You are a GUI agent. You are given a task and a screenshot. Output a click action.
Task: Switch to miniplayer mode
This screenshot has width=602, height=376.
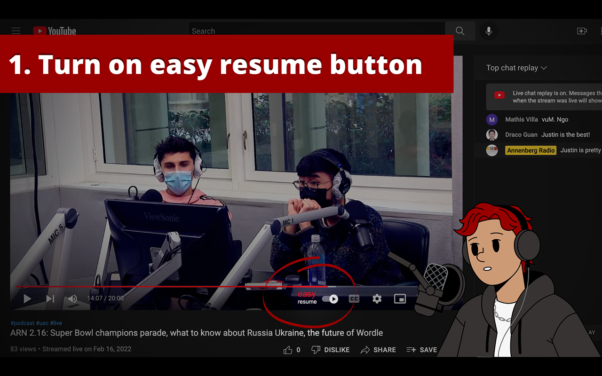click(400, 298)
